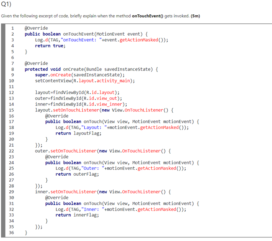Click "return outerFlag;" on line 26
The height and width of the screenshot is (241, 272).
pos(77,174)
